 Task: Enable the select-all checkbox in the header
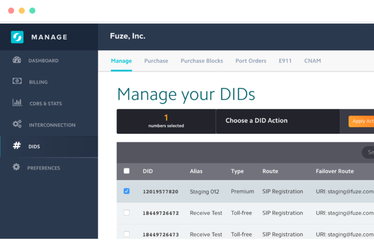click(126, 171)
